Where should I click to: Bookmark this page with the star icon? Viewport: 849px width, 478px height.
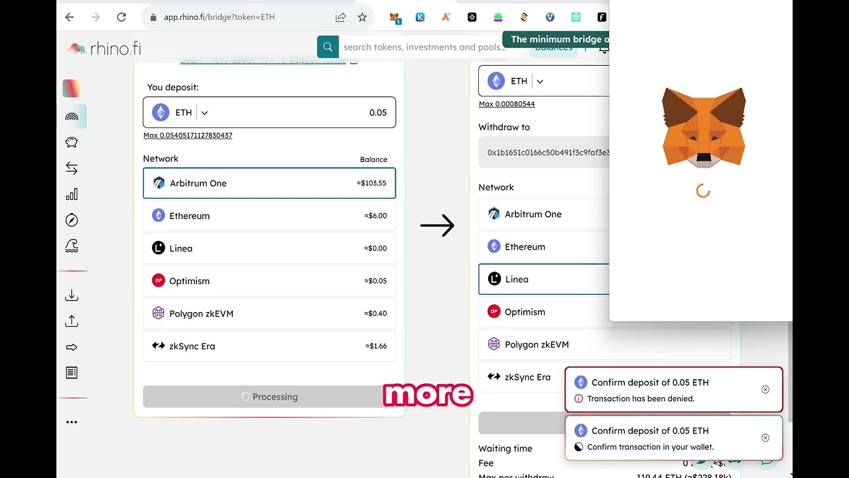pyautogui.click(x=362, y=17)
